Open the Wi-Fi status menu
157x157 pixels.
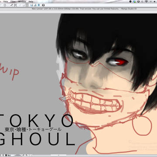(146, 1)
